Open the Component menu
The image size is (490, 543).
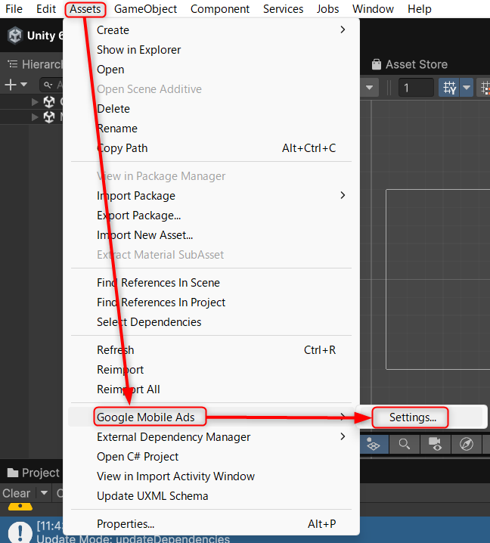220,9
